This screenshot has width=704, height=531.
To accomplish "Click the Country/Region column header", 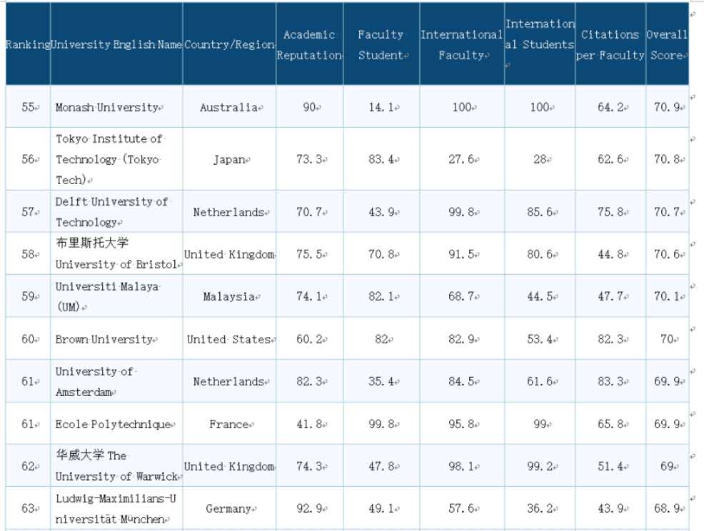I will [229, 44].
